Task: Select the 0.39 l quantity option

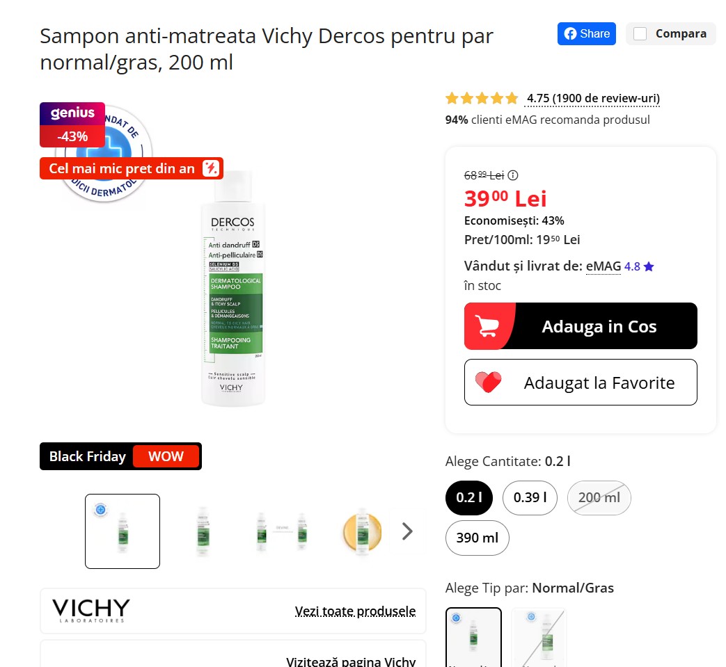Action: point(530,498)
